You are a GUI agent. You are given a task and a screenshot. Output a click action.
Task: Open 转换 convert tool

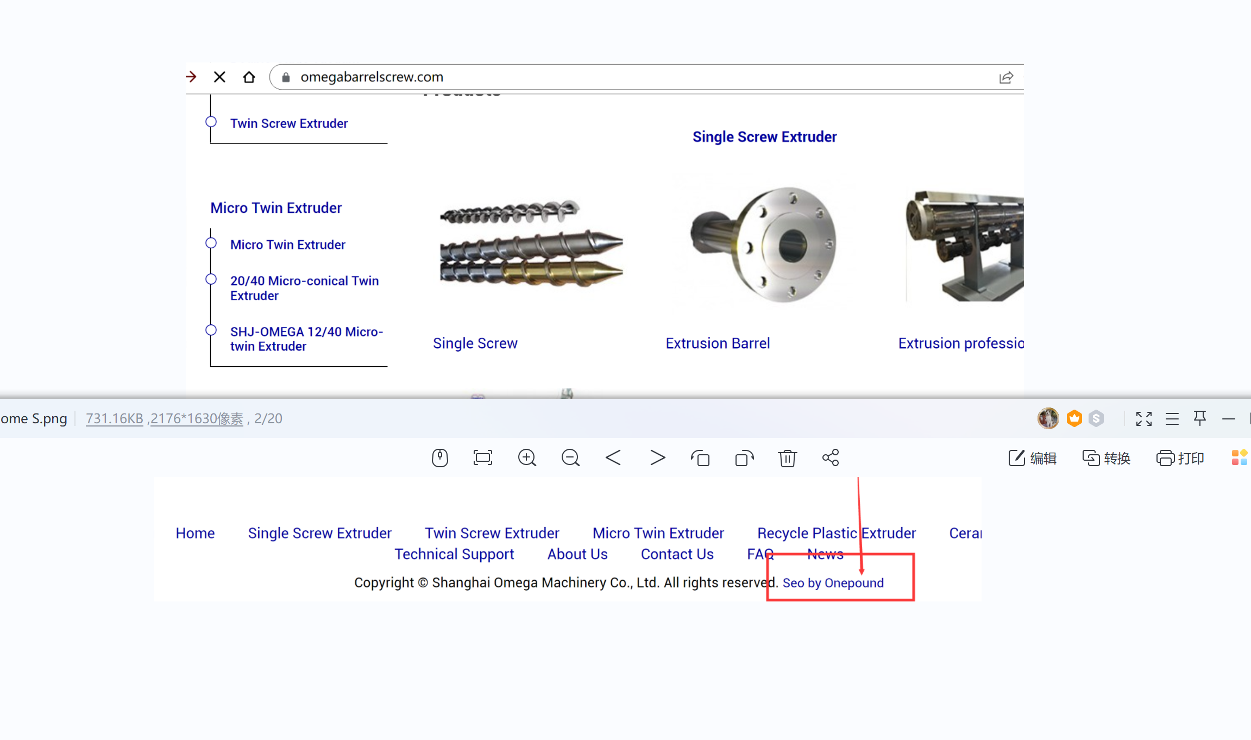click(x=1107, y=458)
